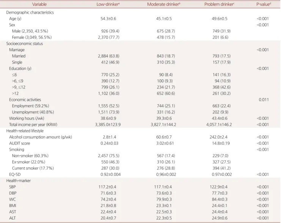Viewport: 281px width, 223px height.
Task: Select "Non-smoker (60.3%)" row label
Action: tap(30, 156)
